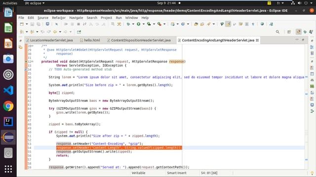Open Show Applications grid in dock
316x177 pixels.
click(8, 169)
